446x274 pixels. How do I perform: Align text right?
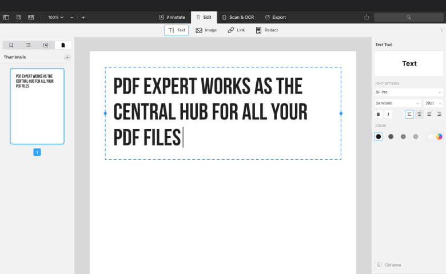click(439, 114)
